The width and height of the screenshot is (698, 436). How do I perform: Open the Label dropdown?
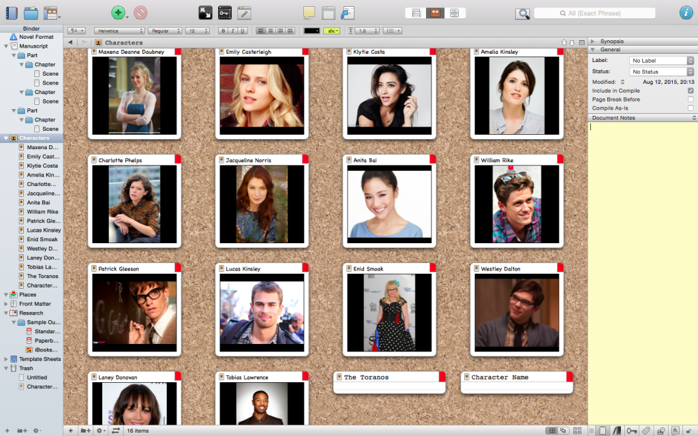[661, 61]
